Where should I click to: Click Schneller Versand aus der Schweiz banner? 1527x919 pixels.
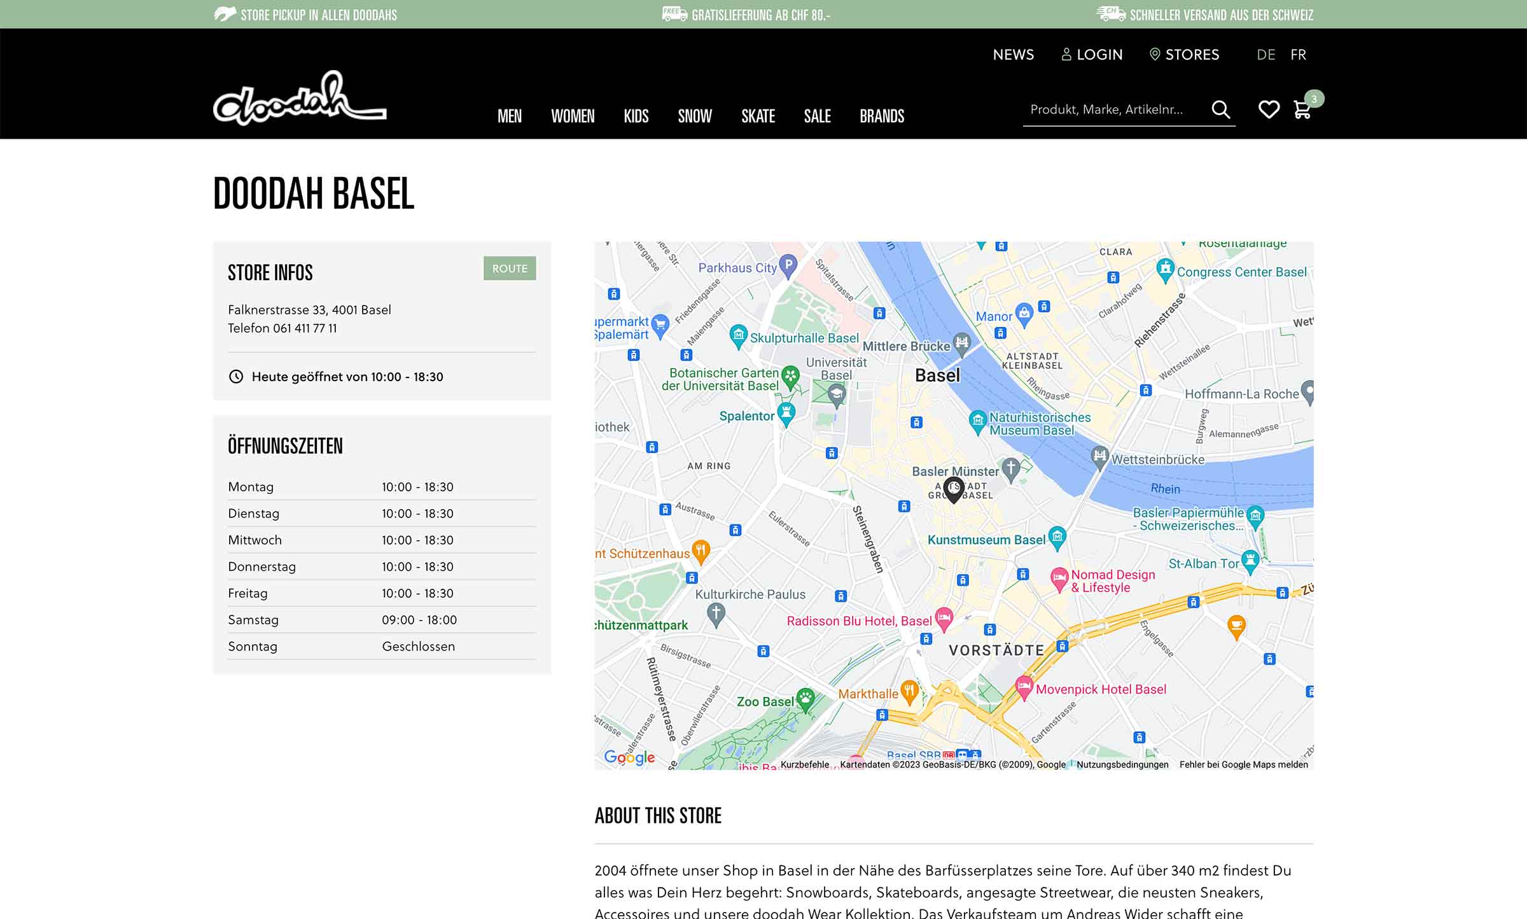1205,14
